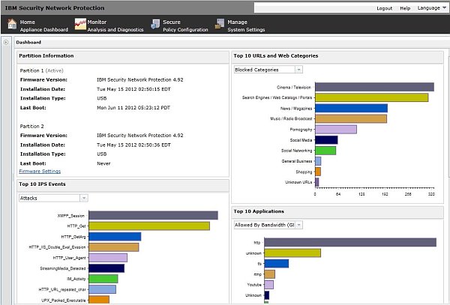Image resolution: width=450 pixels, height=305 pixels.
Task: Click the rtmp applications bar
Action: [x=270, y=274]
